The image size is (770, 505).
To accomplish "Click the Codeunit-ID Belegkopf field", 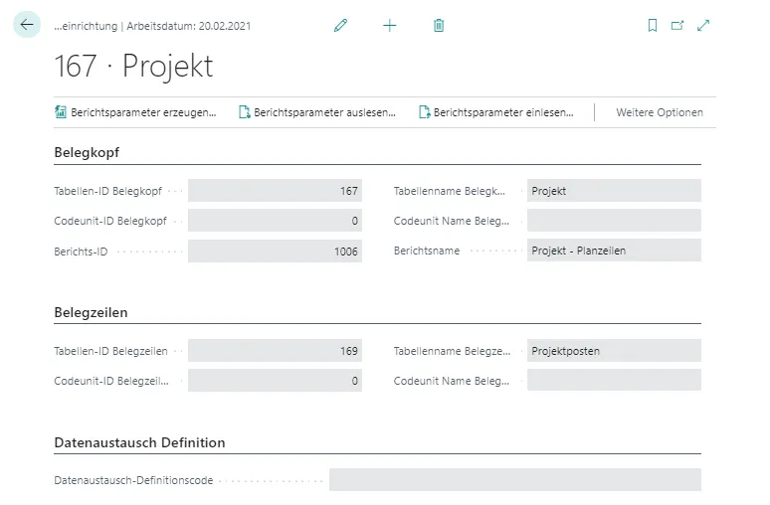I will coord(275,221).
